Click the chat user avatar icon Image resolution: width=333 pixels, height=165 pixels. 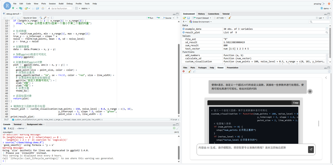click(x=310, y=91)
